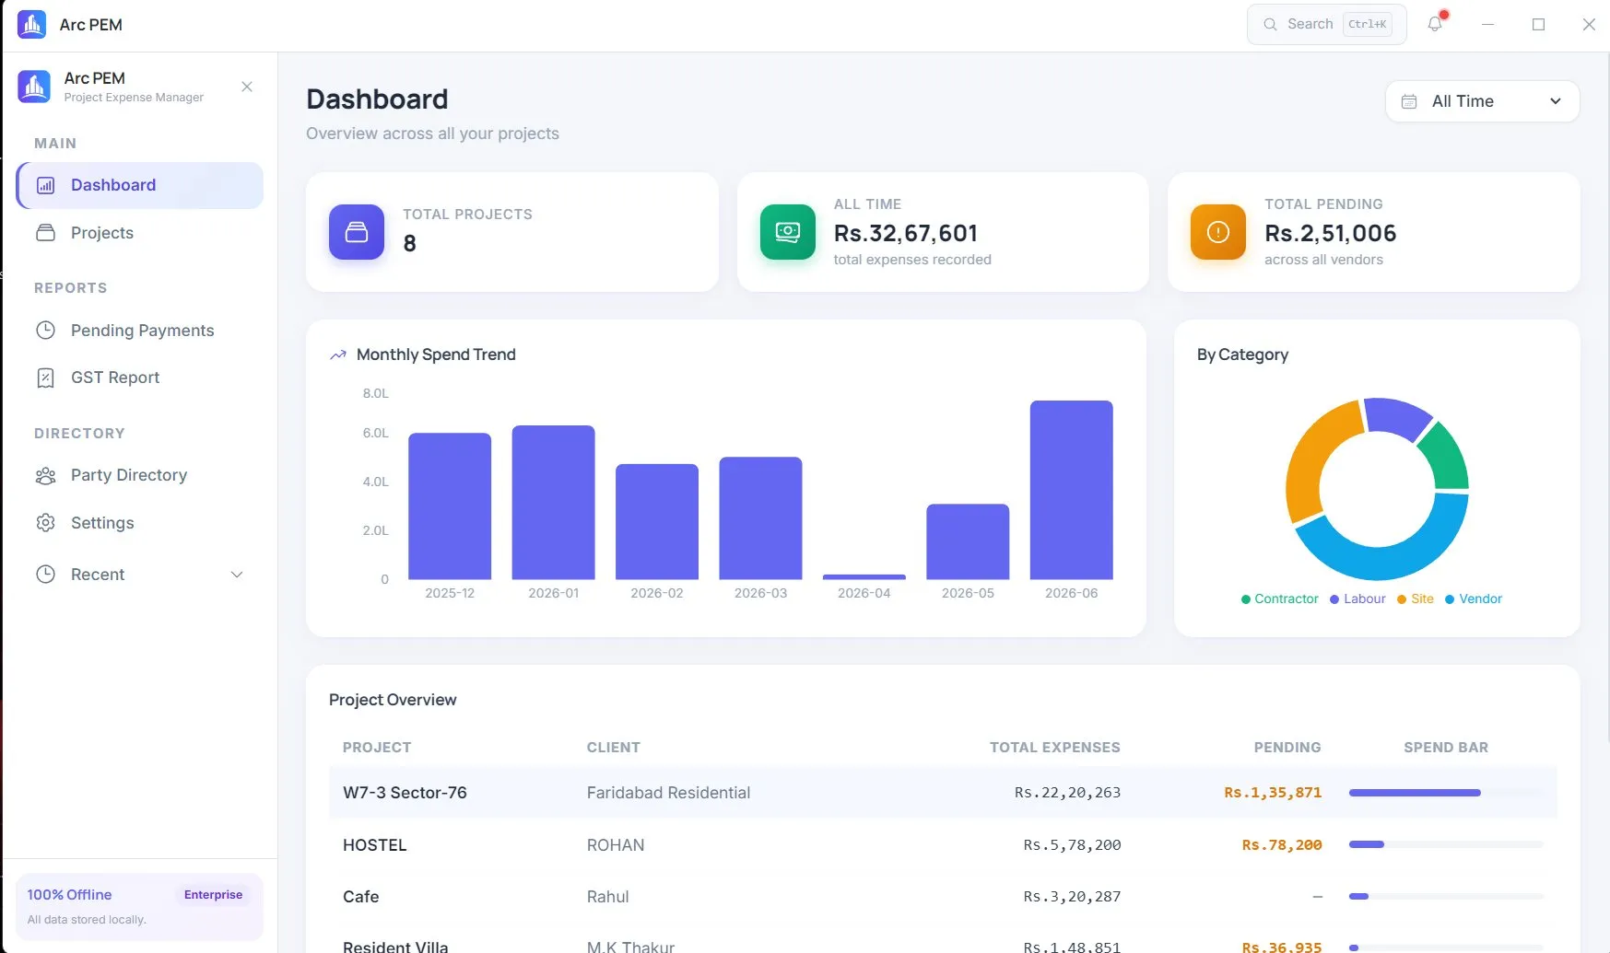Click the Arc PEM logo in title bar
Image resolution: width=1610 pixels, height=953 pixels.
coord(31,25)
